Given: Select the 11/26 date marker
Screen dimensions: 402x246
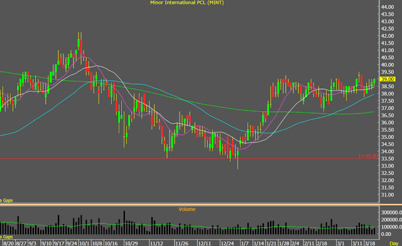Looking at the screenshot, I should pos(182,243).
